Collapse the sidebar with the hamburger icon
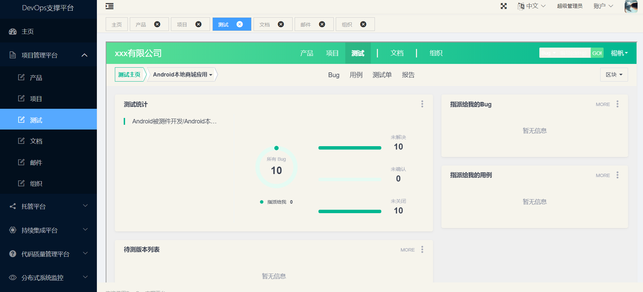This screenshot has height=292, width=643. (x=109, y=6)
